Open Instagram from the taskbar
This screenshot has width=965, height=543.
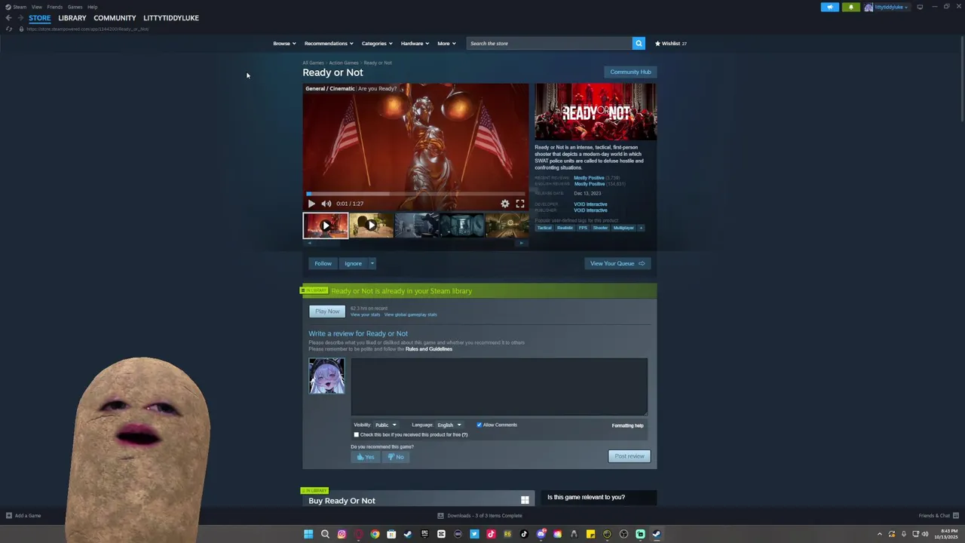click(342, 534)
